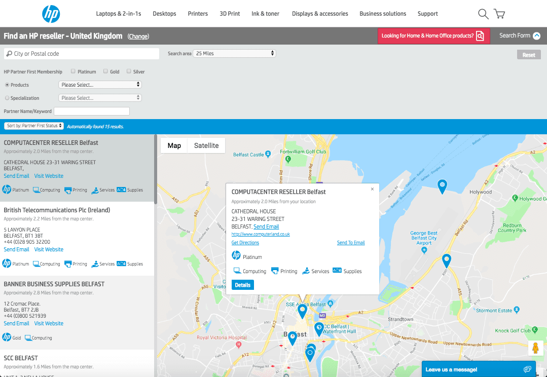Tick the Gold membership checkbox
This screenshot has height=377, width=547.
click(x=105, y=71)
